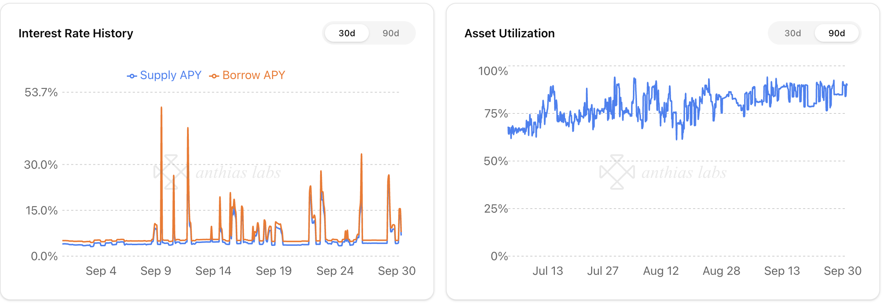Viewport: 883px width, 303px height.
Task: Click the anthias labs watermark text in left chart
Action: [x=238, y=173]
